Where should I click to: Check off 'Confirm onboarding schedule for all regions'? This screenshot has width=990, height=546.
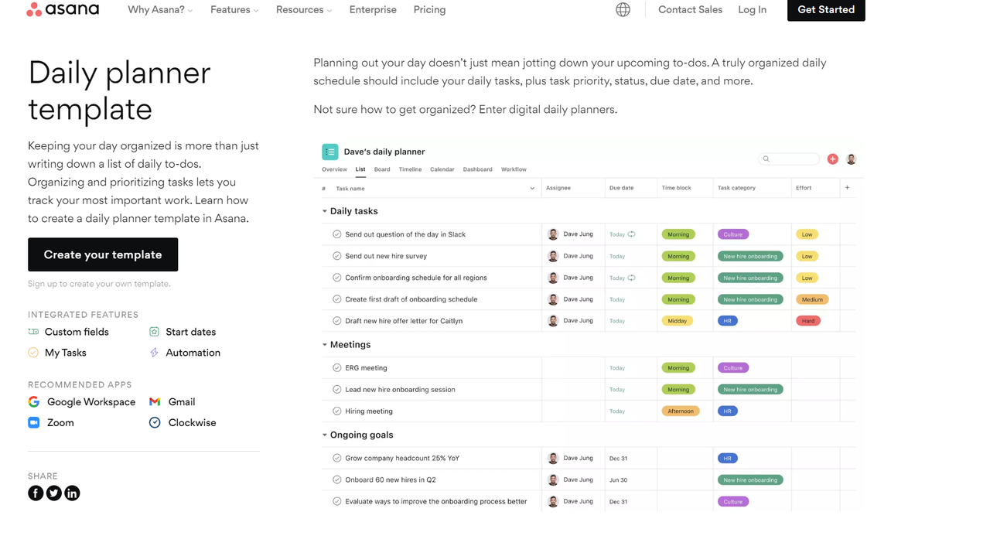[337, 278]
